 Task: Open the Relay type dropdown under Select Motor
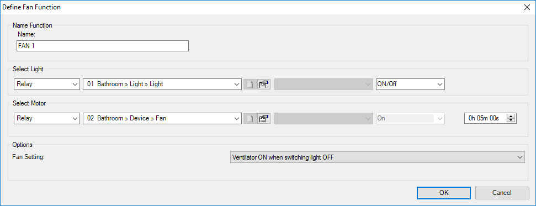(47, 118)
